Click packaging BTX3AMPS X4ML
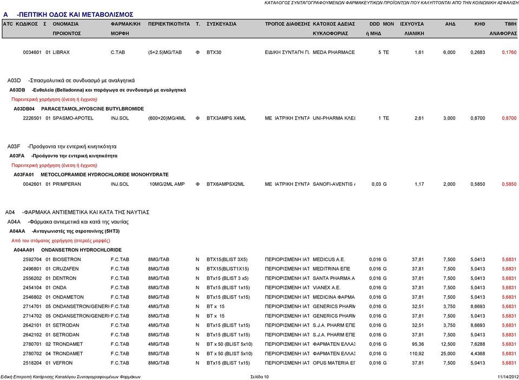Screen dimensions: 519x380 click(226, 118)
